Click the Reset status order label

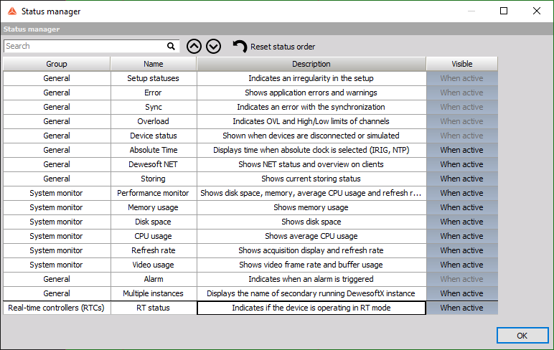pyautogui.click(x=283, y=47)
